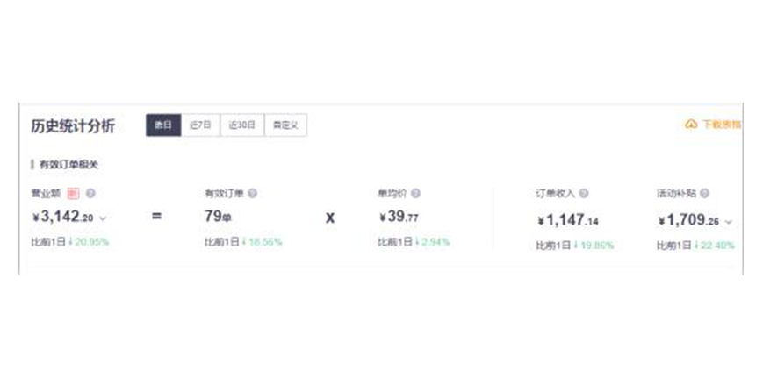
Task: Click the 18.56% orders change text
Action: point(265,241)
